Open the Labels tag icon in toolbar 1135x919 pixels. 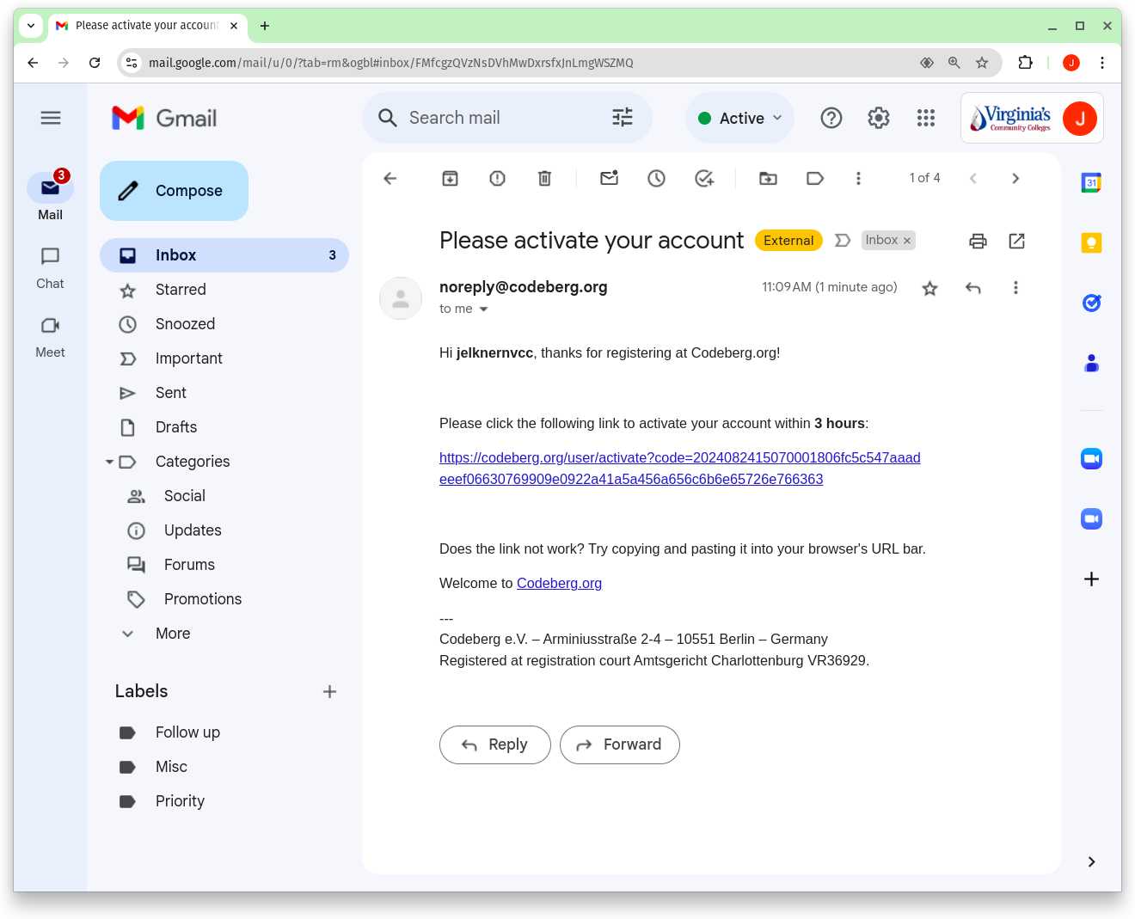coord(815,178)
